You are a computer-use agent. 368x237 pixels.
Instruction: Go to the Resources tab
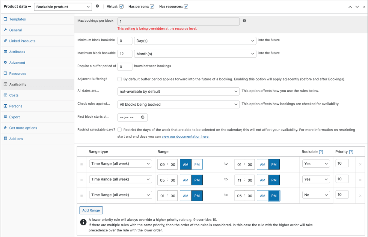(x=18, y=73)
